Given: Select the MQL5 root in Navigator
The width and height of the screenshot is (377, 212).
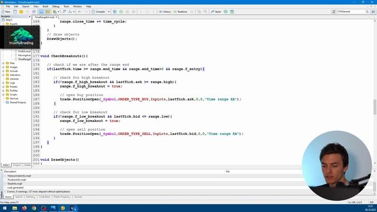Looking at the screenshot, I should point(9,20).
